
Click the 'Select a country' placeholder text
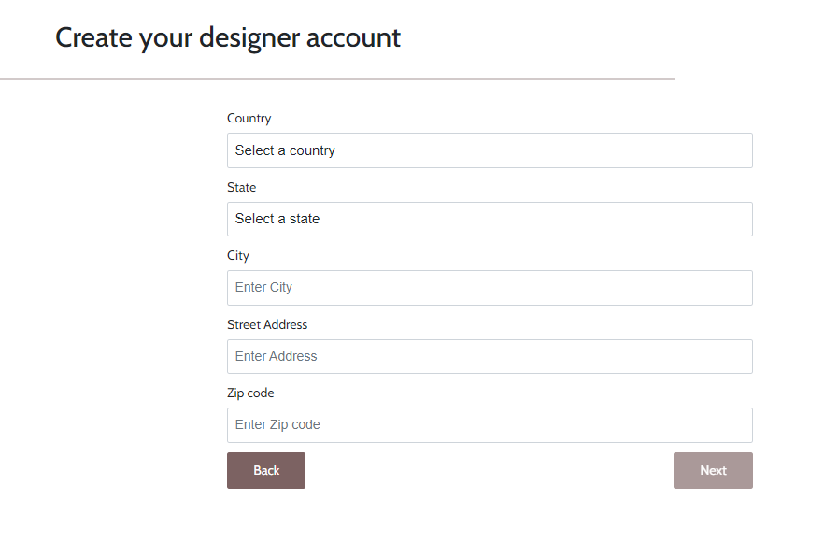tap(285, 150)
